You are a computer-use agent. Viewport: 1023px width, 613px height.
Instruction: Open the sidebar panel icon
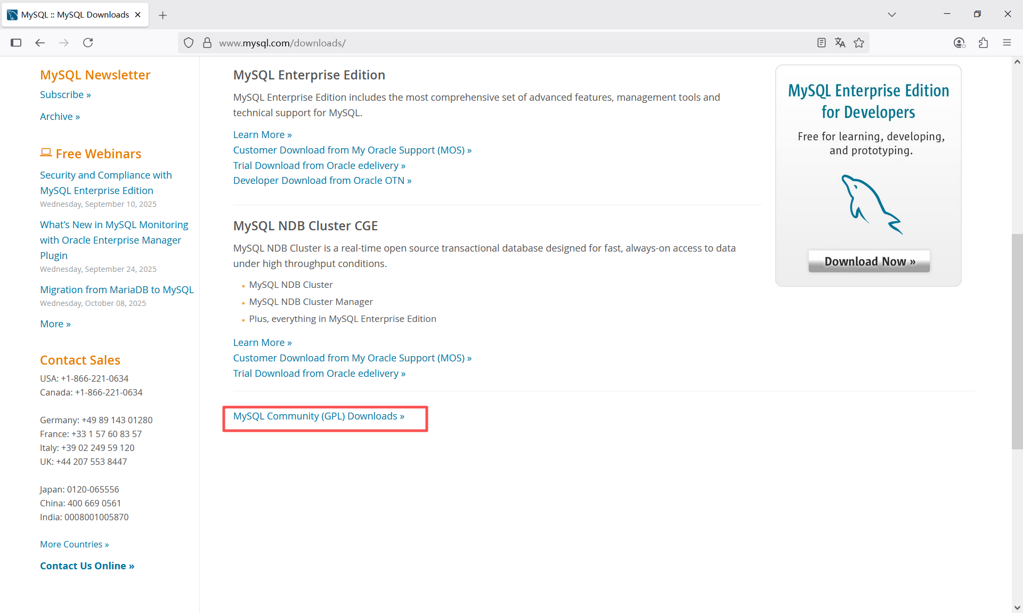coord(16,43)
